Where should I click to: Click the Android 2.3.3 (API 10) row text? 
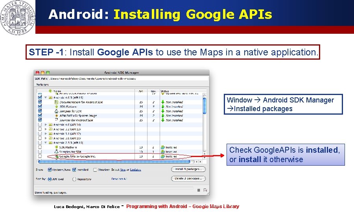[x=68, y=143]
